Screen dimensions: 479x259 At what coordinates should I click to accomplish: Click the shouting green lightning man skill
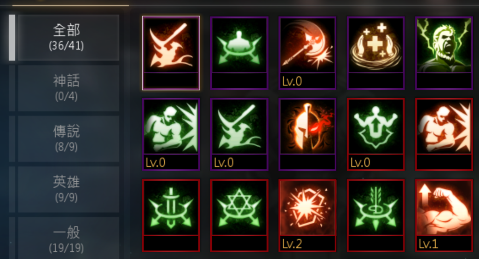pos(444,53)
